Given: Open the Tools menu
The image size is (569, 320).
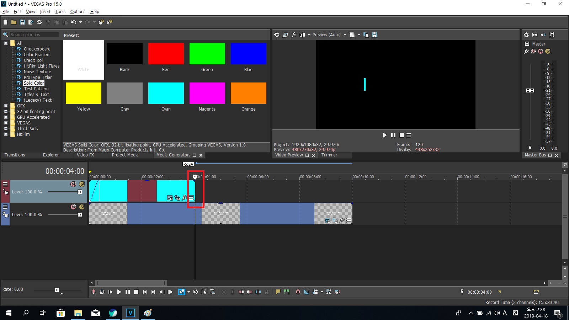Looking at the screenshot, I should (60, 11).
